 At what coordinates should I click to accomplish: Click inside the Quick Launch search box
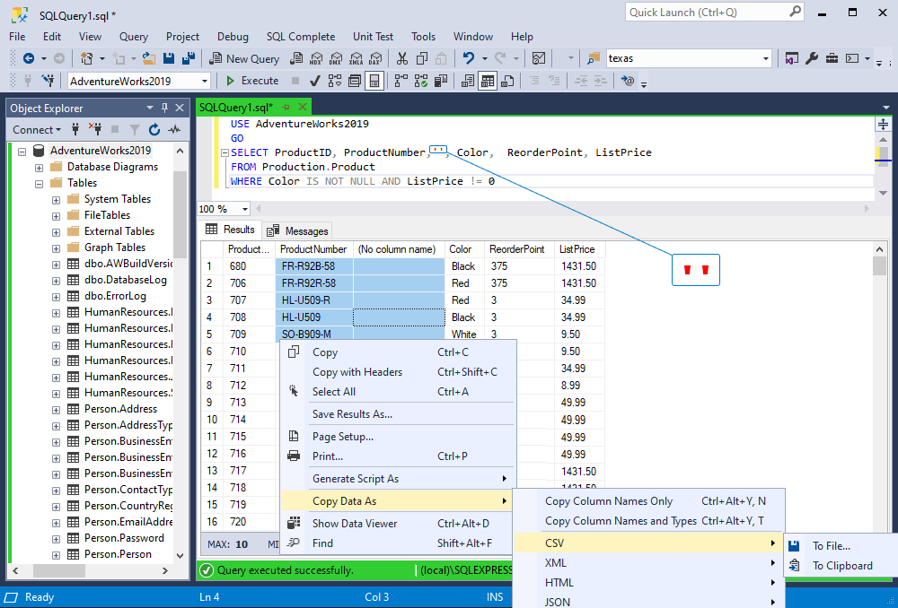point(709,12)
